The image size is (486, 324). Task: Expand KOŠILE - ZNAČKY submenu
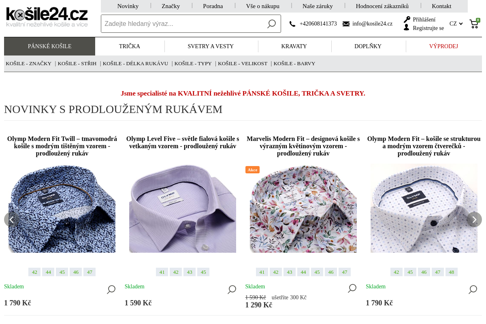(x=29, y=64)
